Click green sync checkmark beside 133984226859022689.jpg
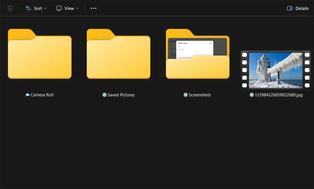The image size is (314, 189). (x=252, y=95)
